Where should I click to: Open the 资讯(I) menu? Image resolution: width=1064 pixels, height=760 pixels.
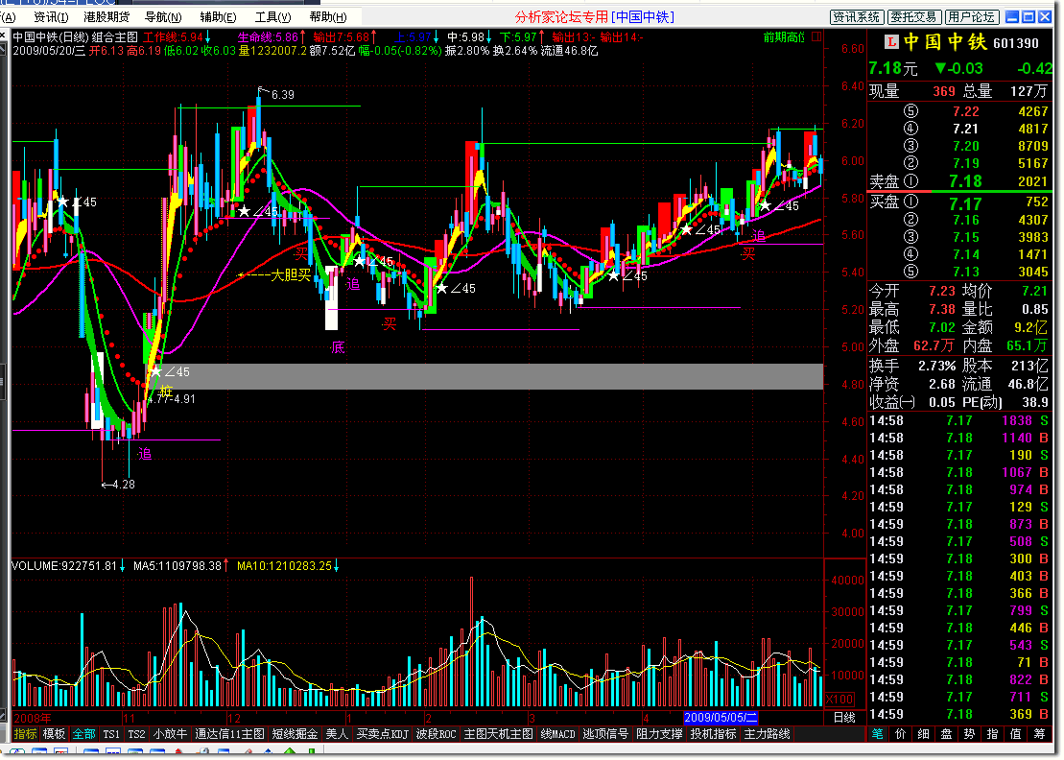[x=51, y=17]
